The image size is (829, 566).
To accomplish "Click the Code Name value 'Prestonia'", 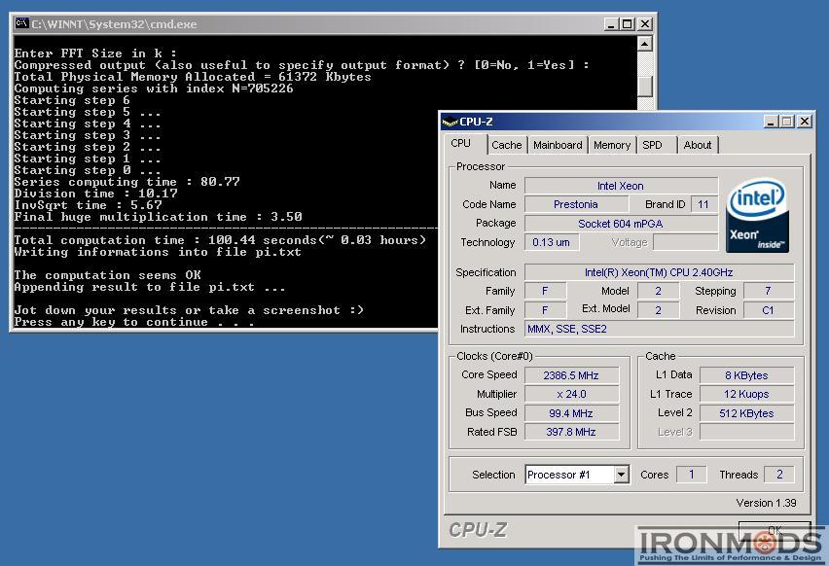I will tap(576, 204).
